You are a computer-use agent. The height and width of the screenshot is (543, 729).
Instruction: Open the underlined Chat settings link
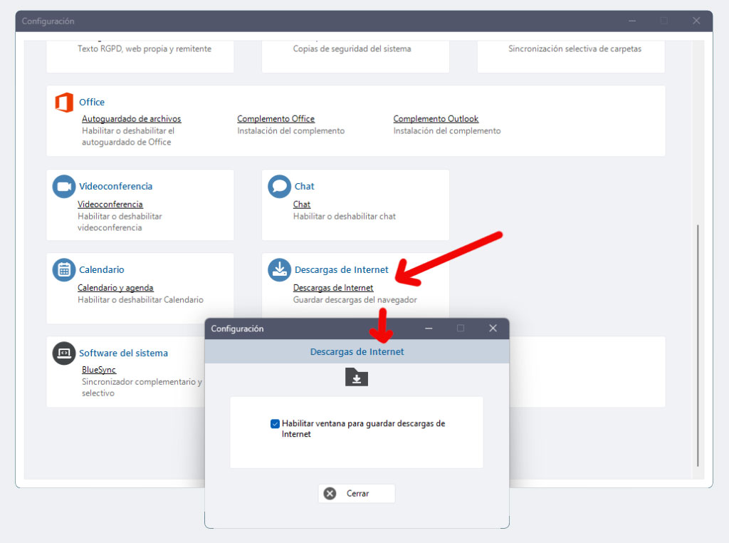[x=302, y=205]
